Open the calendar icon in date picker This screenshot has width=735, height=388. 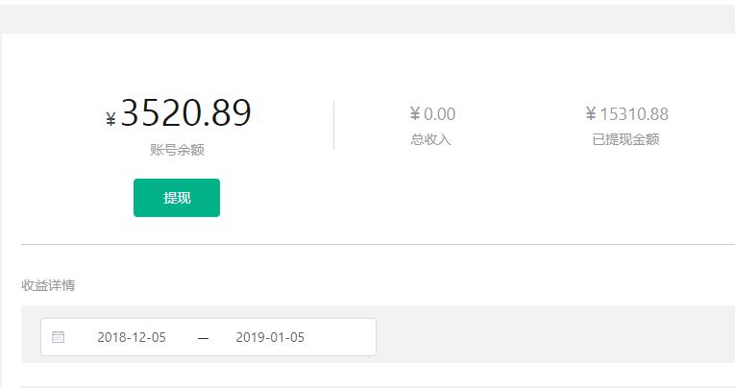click(x=59, y=337)
